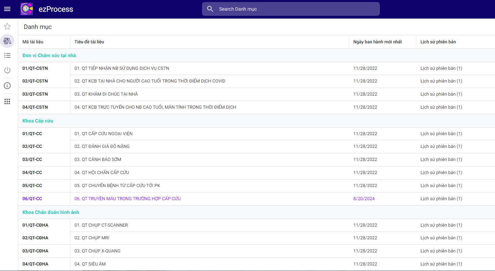
Task: Open the list view sidebar icon
Action: [7, 55]
